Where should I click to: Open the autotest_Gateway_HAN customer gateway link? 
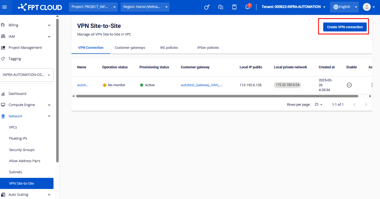coord(202,85)
